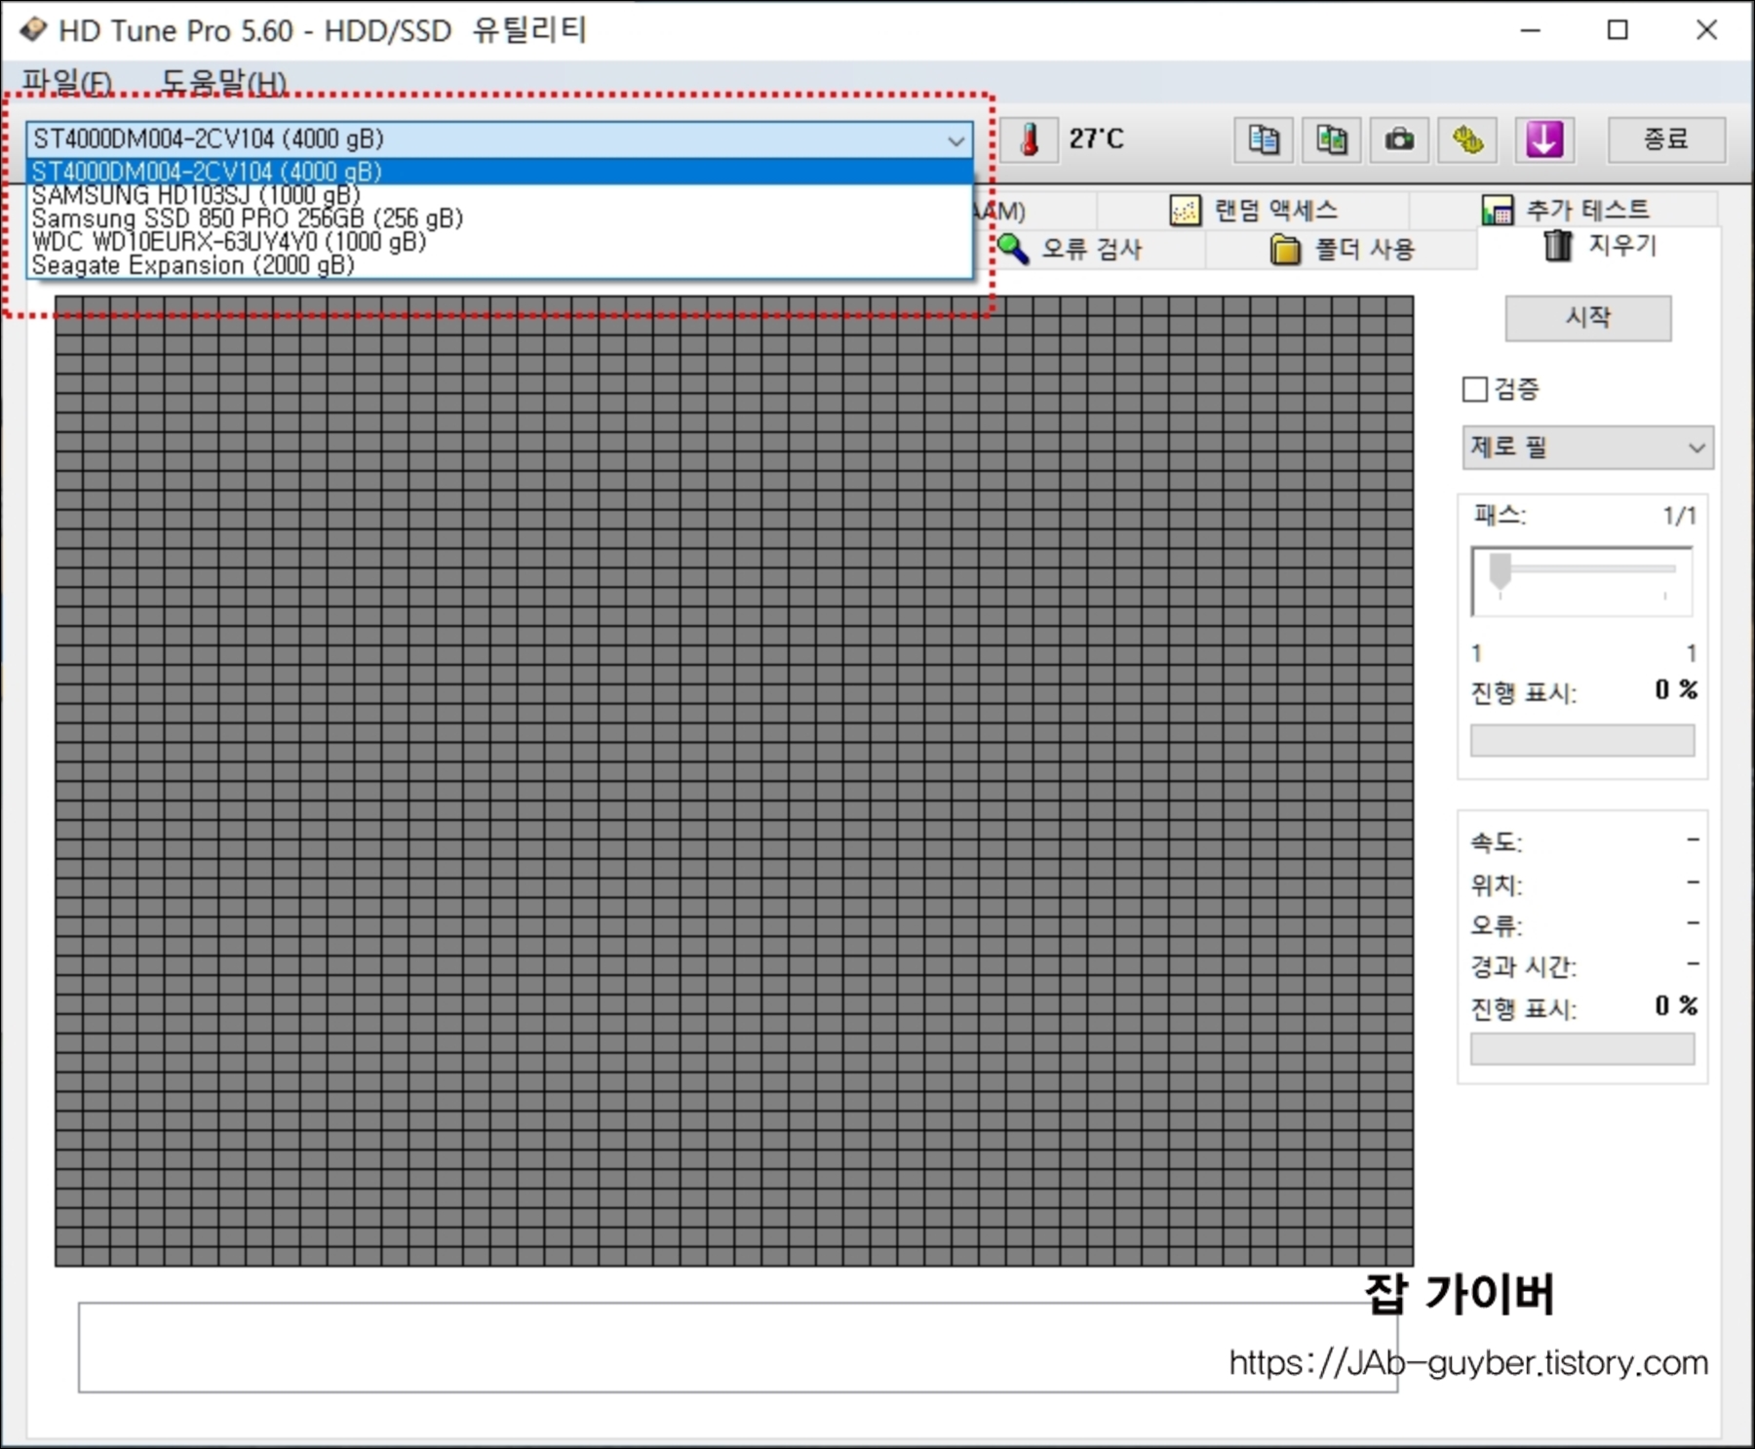Switch to the 랜덤 액세스 tab
Image resolution: width=1755 pixels, height=1449 pixels.
(x=1253, y=210)
